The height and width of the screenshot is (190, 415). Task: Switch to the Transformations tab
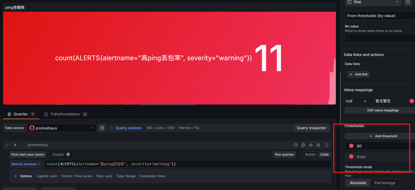tap(65, 114)
